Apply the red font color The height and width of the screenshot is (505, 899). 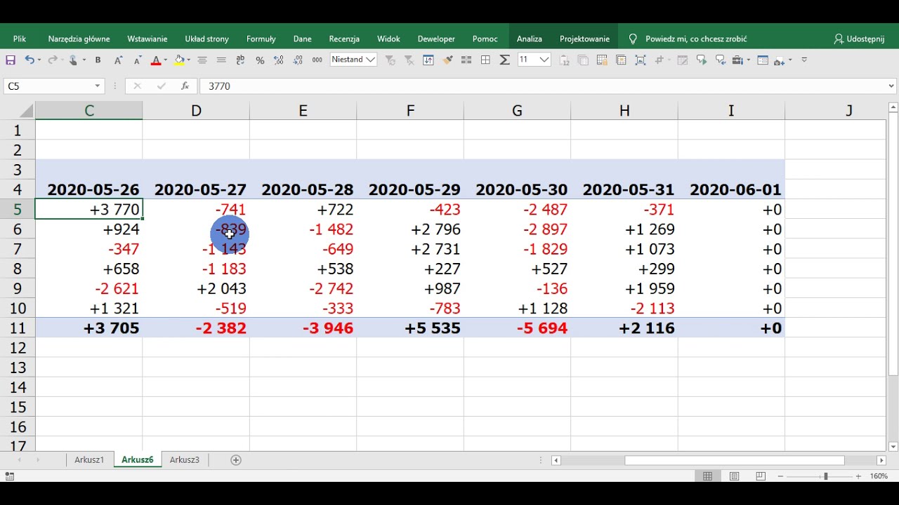point(156,60)
